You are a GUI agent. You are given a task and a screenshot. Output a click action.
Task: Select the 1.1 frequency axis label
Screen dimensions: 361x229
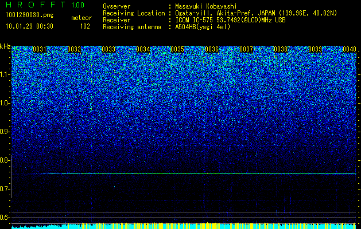point(5,74)
